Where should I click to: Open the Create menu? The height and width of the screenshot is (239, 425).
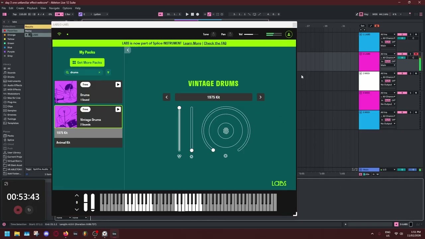[x=20, y=8]
